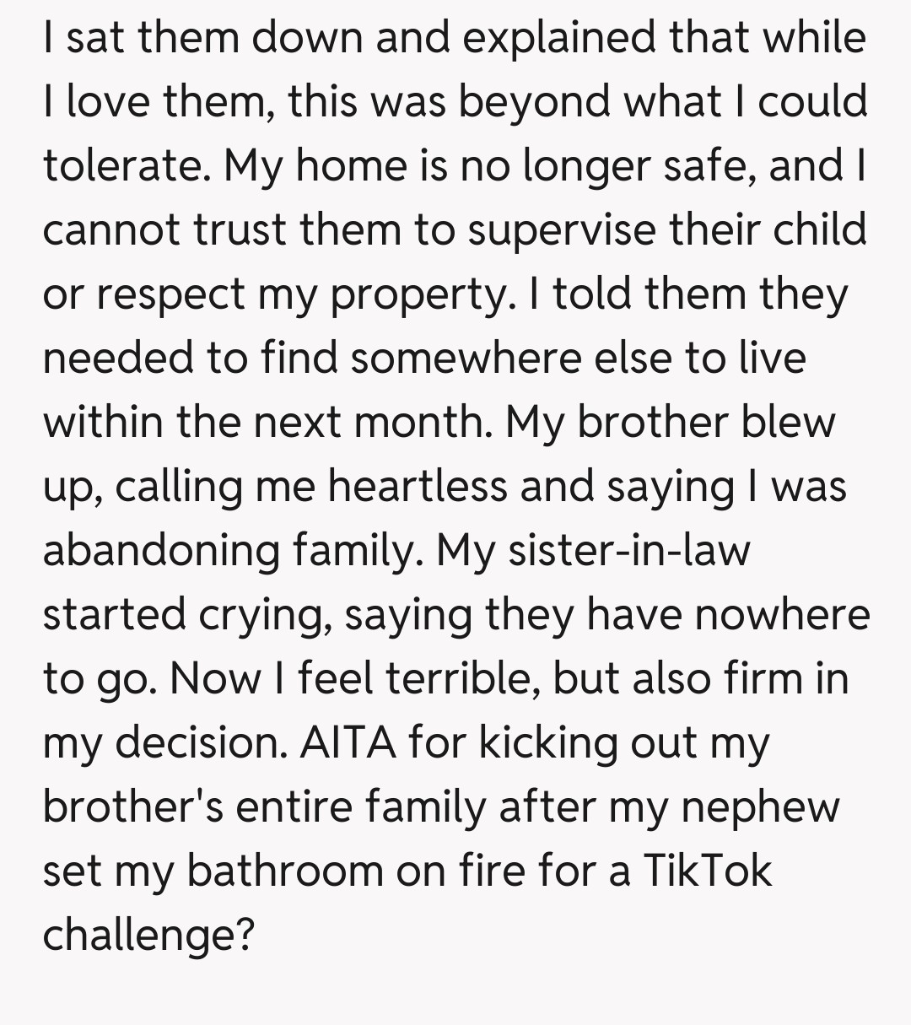911x1025 pixels.
Task: Select the word "heartless" in the post
Action: [418, 486]
